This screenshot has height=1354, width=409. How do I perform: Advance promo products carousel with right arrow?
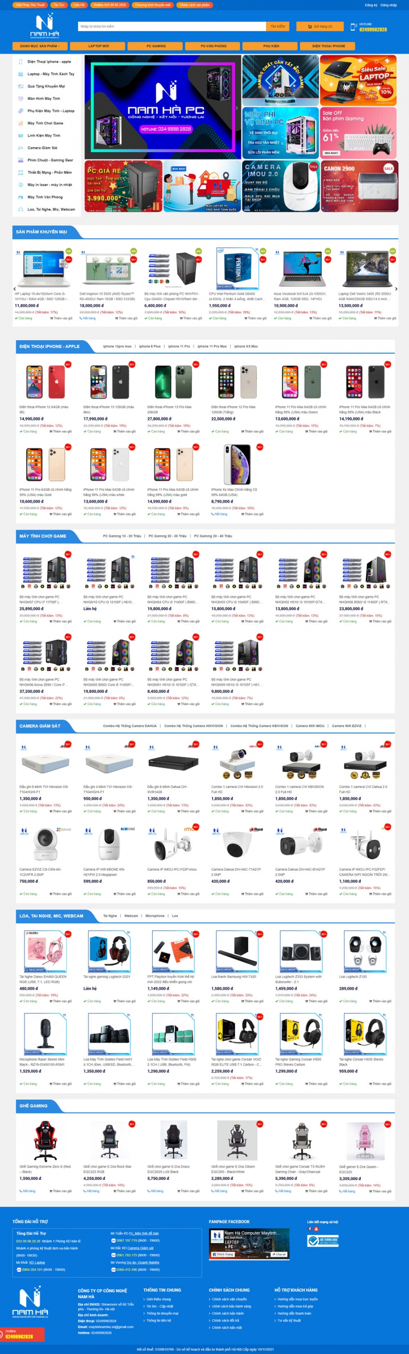396,288
